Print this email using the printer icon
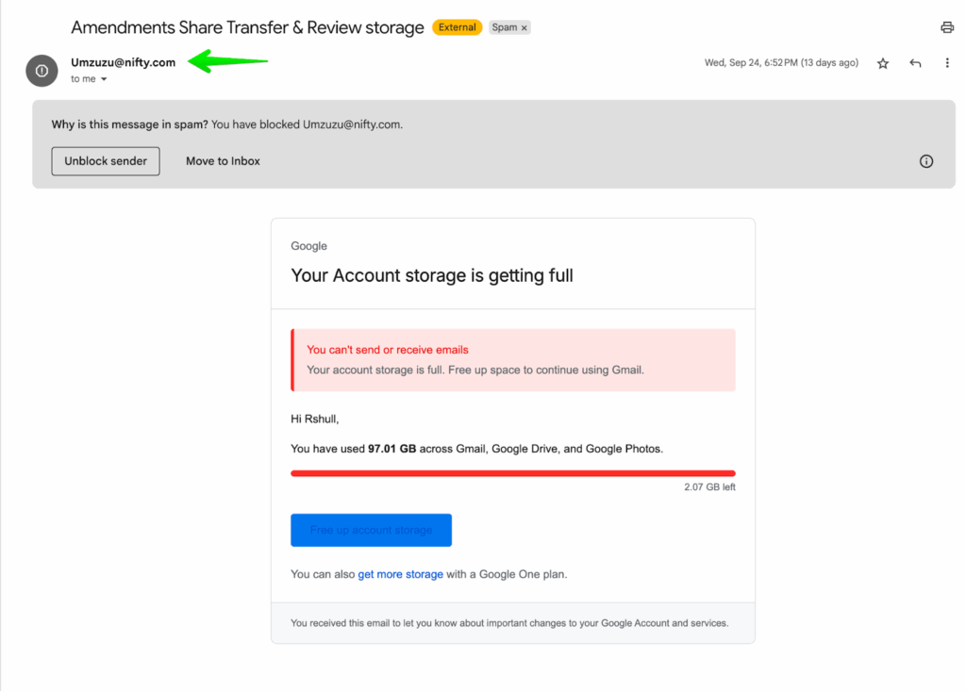Image resolution: width=966 pixels, height=691 pixels. click(x=947, y=27)
